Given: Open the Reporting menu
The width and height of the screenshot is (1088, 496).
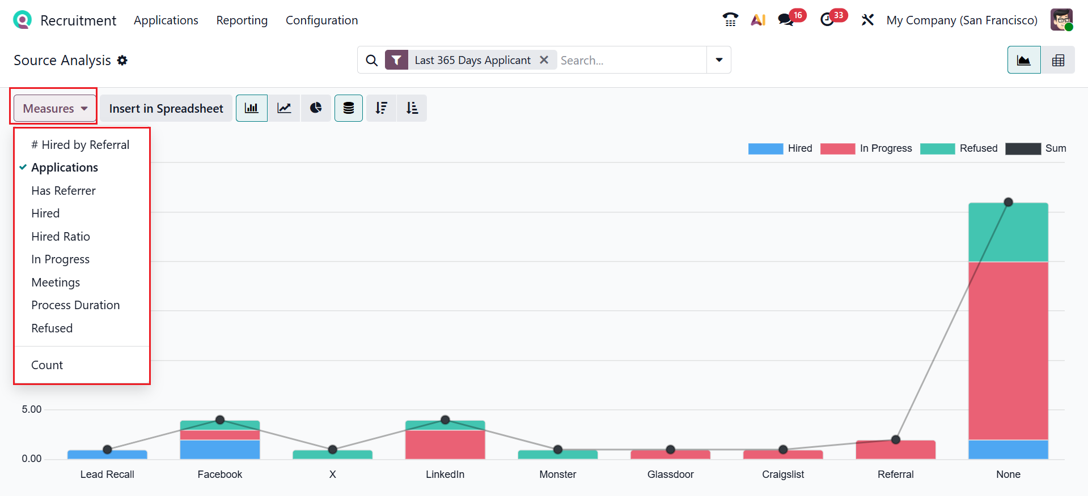Looking at the screenshot, I should (x=242, y=20).
